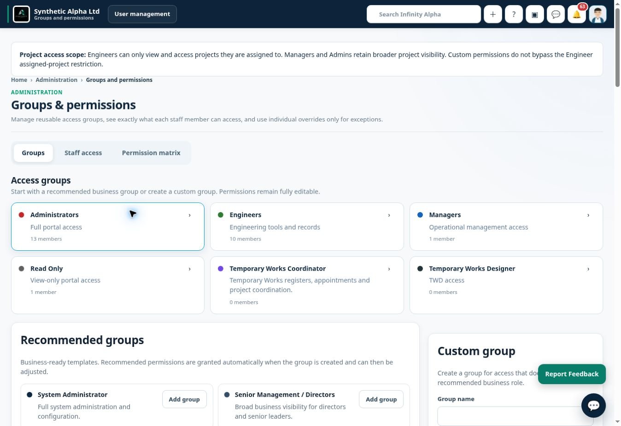
Task: Open the speech bubble messages icon
Action: click(x=556, y=14)
